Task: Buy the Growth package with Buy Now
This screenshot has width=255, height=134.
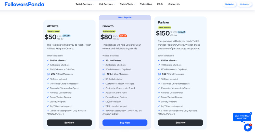Action: (125, 123)
